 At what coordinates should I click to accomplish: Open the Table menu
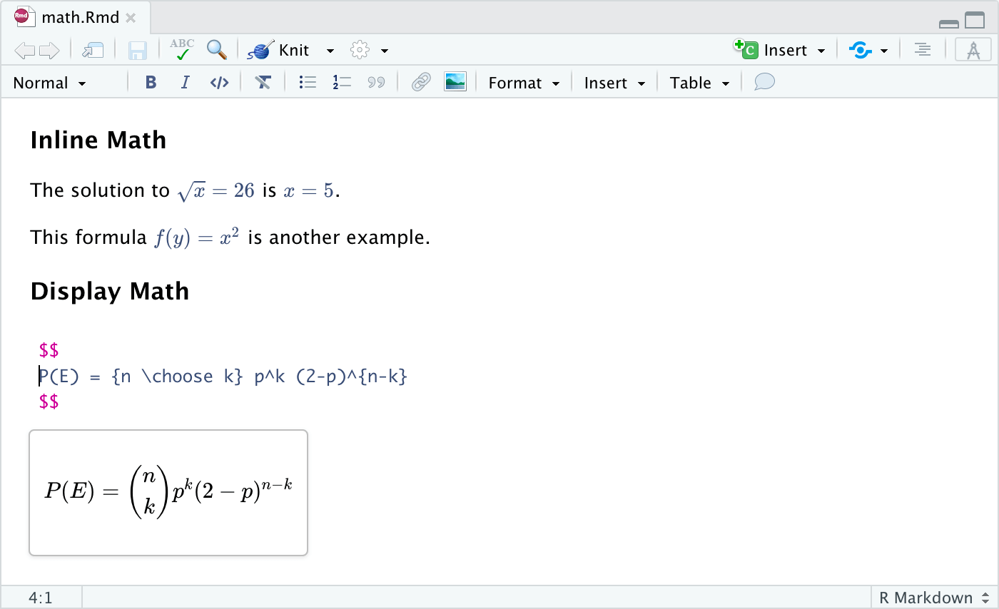(x=698, y=83)
